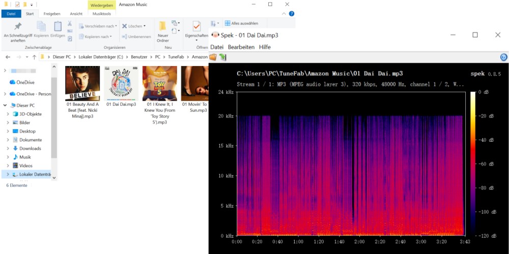Open Spek's Datei menu
The width and height of the screenshot is (509, 254).
click(x=217, y=47)
